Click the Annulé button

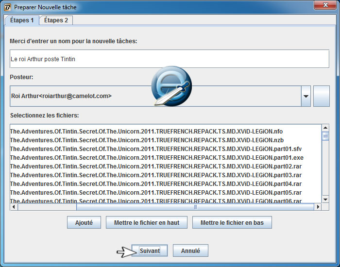pos(190,251)
